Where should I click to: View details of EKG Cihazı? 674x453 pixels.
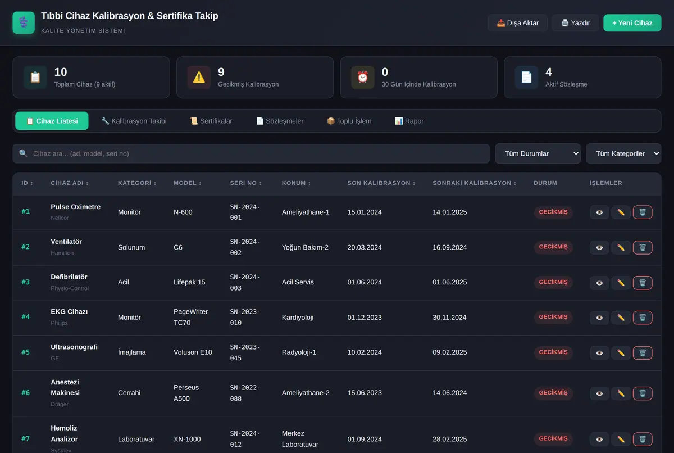pos(599,318)
